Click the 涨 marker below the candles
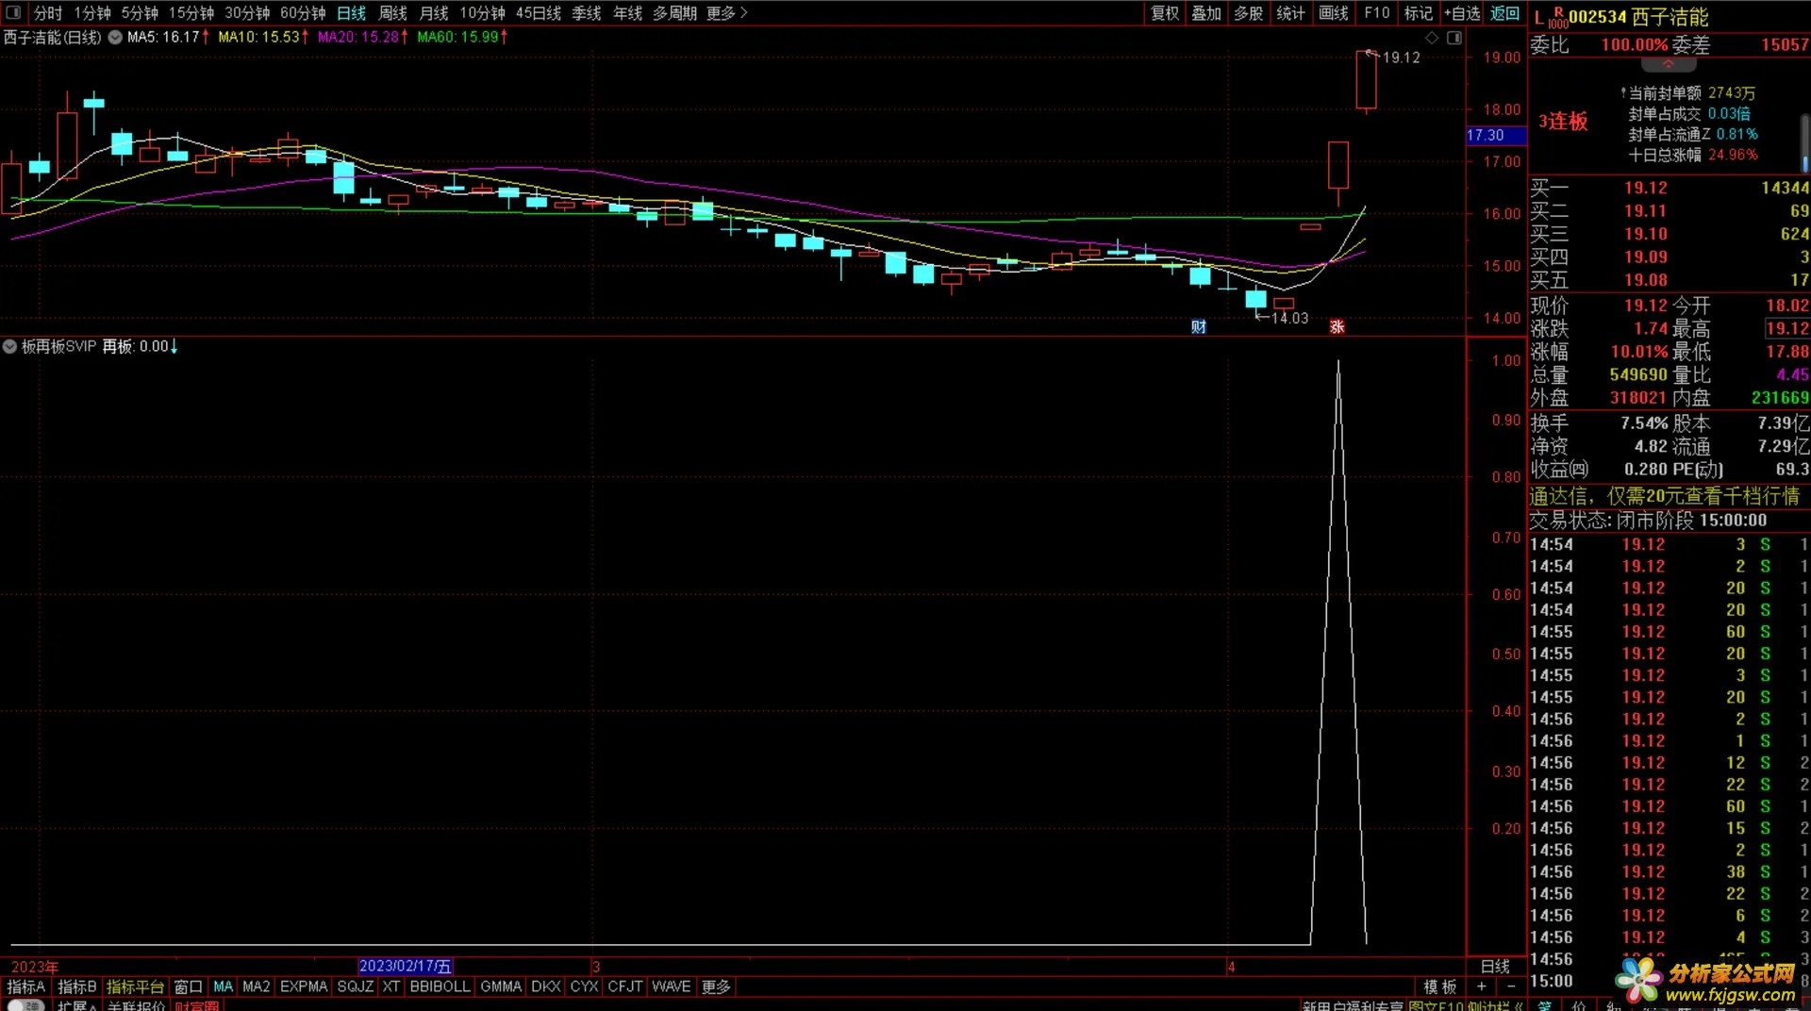The height and width of the screenshot is (1011, 1811). tap(1337, 327)
